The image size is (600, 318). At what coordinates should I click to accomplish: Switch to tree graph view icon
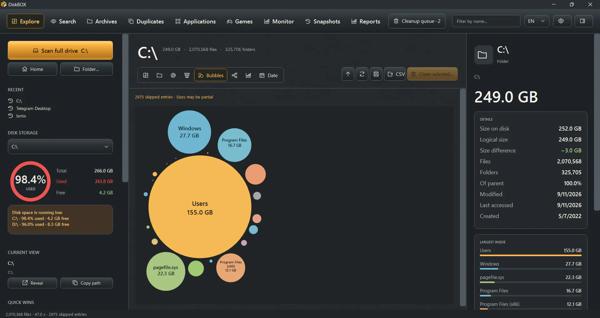click(x=234, y=75)
